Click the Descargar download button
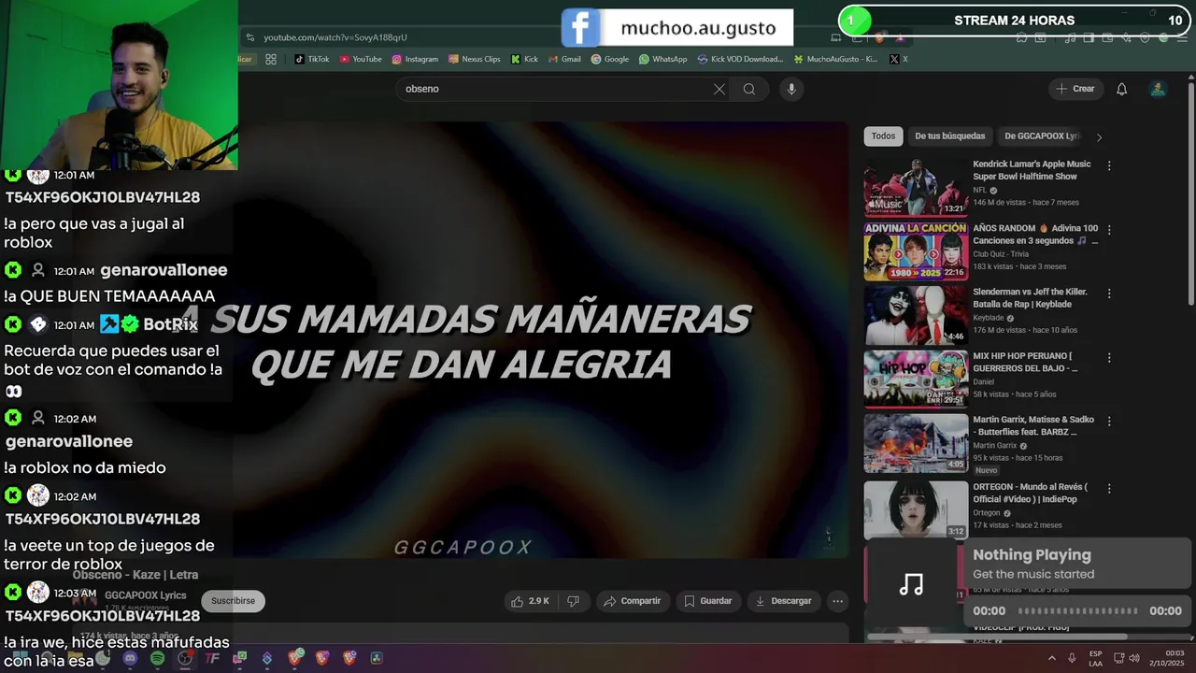This screenshot has width=1196, height=673. tap(783, 601)
